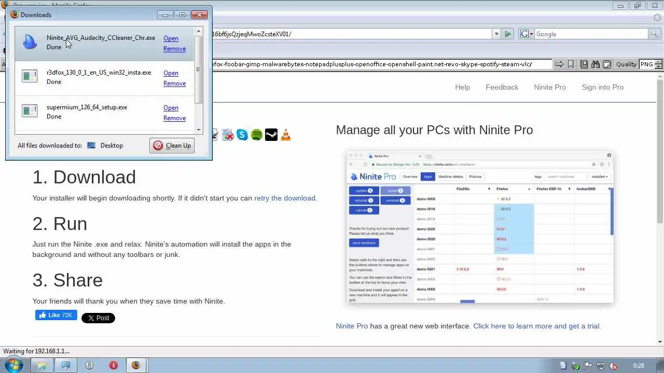Click the X Post button

(98, 318)
